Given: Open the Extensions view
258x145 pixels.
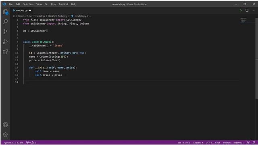Looking at the screenshot, I should 5,52.
